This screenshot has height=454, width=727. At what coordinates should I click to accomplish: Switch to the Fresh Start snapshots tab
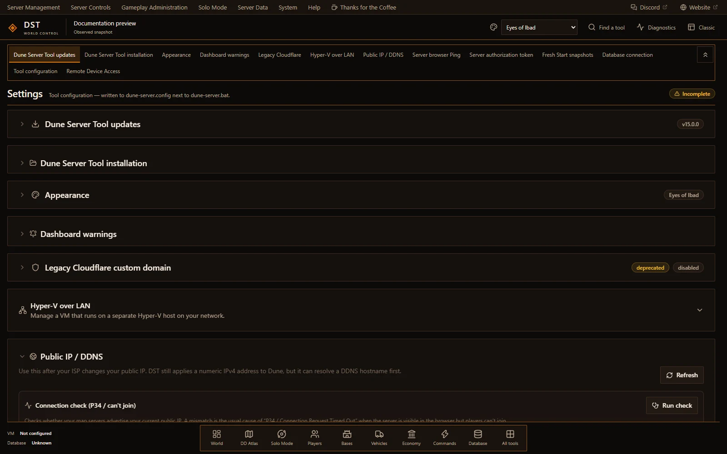(568, 55)
